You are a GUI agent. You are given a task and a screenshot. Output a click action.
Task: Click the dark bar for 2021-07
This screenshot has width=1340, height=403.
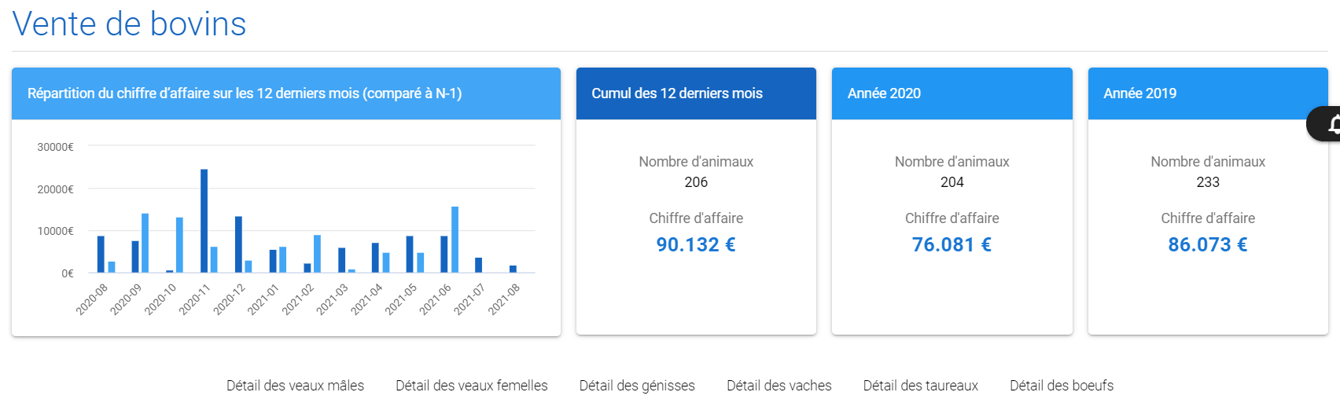478,265
